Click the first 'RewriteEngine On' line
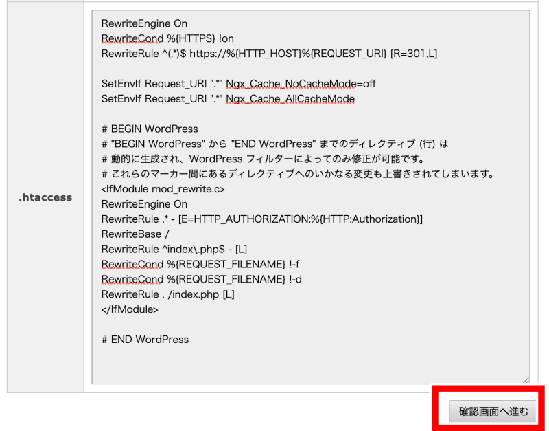Viewport: 549px width, 431px height. [x=144, y=23]
